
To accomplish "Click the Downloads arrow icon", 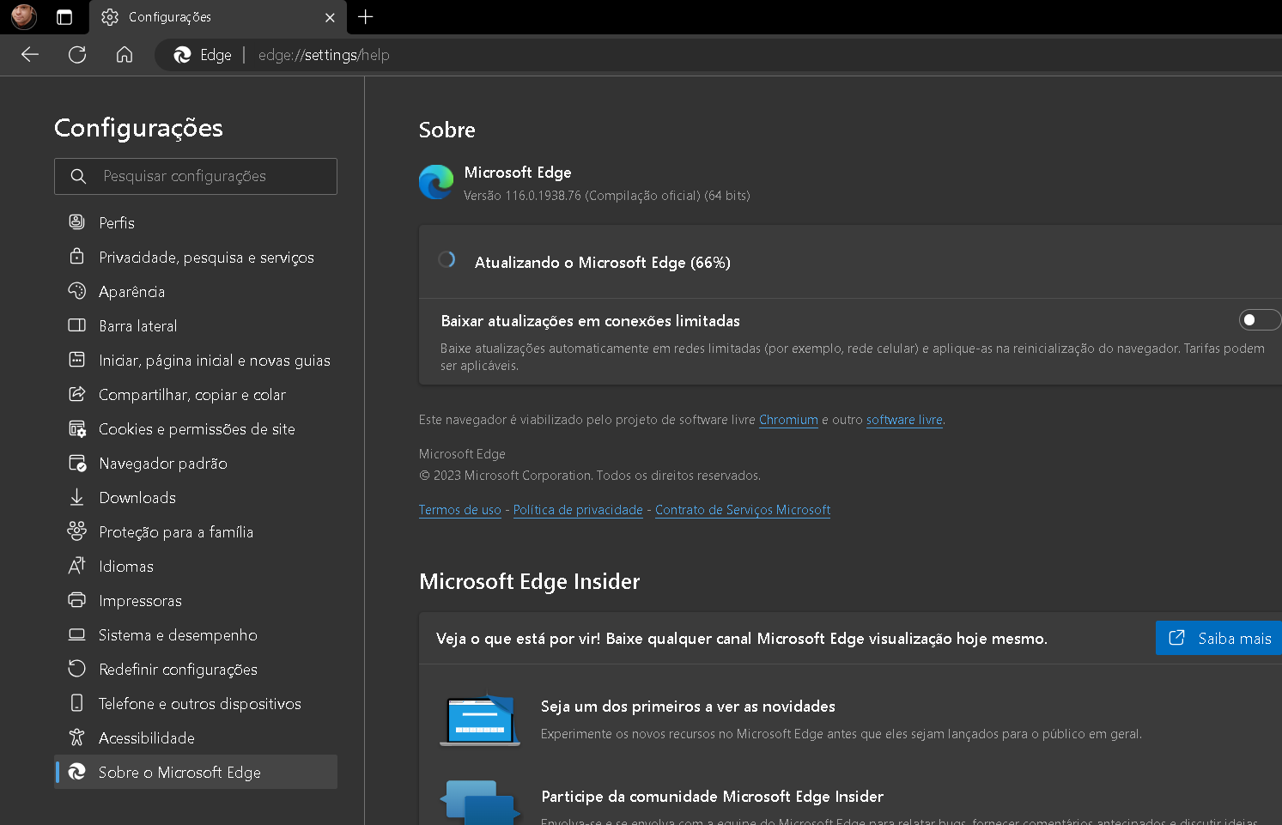I will (77, 497).
